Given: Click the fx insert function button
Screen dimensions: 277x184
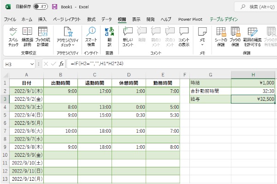Looking at the screenshot, I should (61, 64).
